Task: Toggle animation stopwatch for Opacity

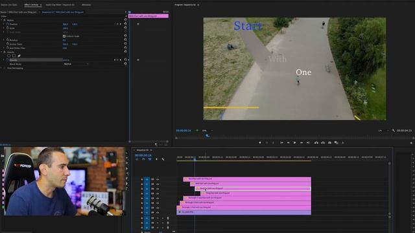Action: click(x=8, y=60)
